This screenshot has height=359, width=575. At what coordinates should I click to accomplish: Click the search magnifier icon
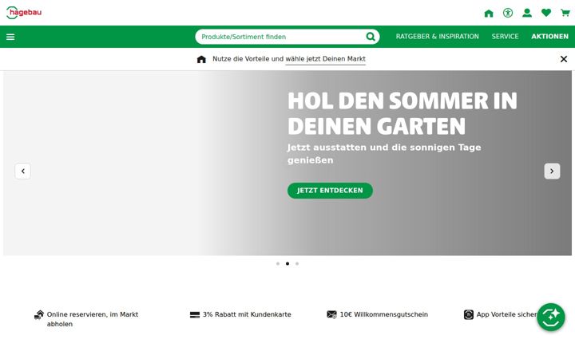pos(371,37)
